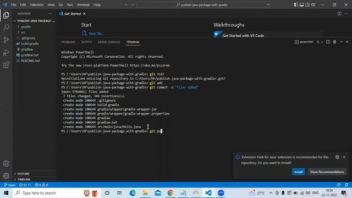Open the Go menu
Viewport: 352px width, 198px height.
(61, 5)
